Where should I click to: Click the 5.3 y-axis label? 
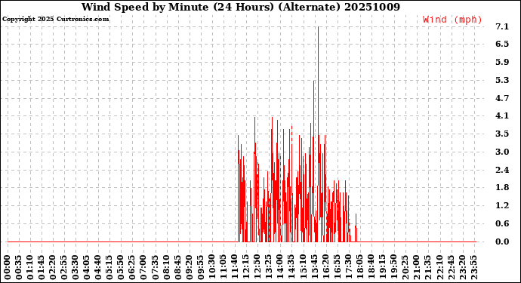coord(502,80)
